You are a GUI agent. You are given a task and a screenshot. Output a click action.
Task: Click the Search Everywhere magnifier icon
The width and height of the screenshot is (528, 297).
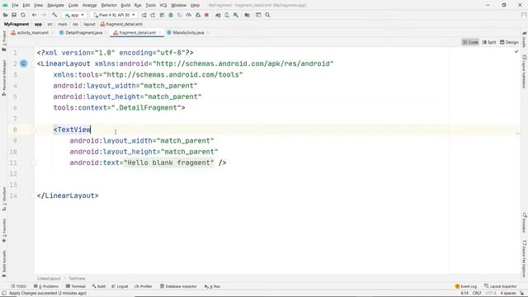pyautogui.click(x=267, y=15)
